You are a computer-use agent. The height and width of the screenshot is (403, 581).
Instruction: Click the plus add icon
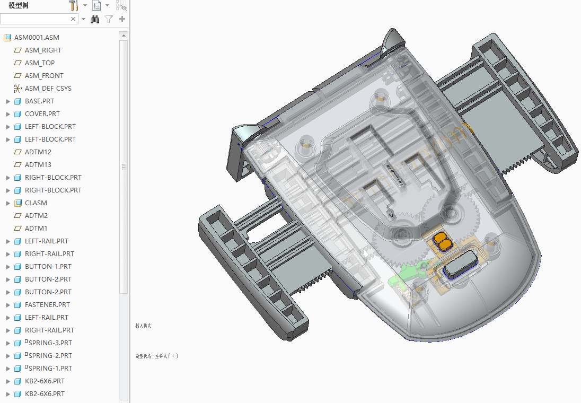[x=122, y=19]
